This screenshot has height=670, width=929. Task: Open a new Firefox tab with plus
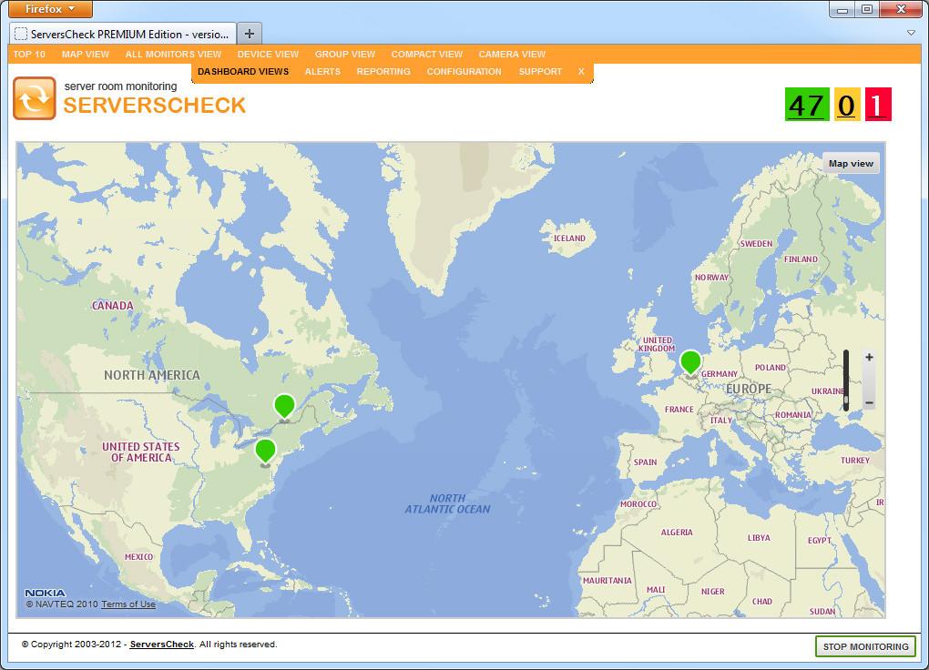point(250,34)
